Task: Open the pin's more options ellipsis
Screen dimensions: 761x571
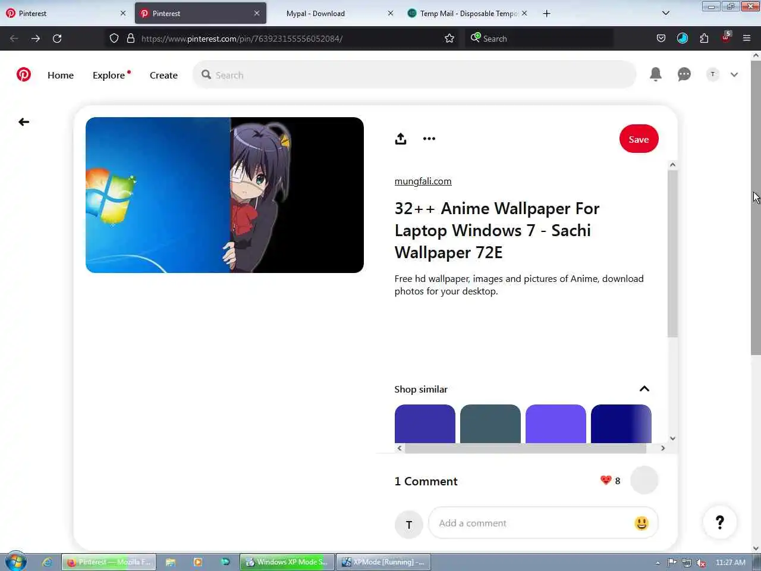Action: (x=429, y=139)
